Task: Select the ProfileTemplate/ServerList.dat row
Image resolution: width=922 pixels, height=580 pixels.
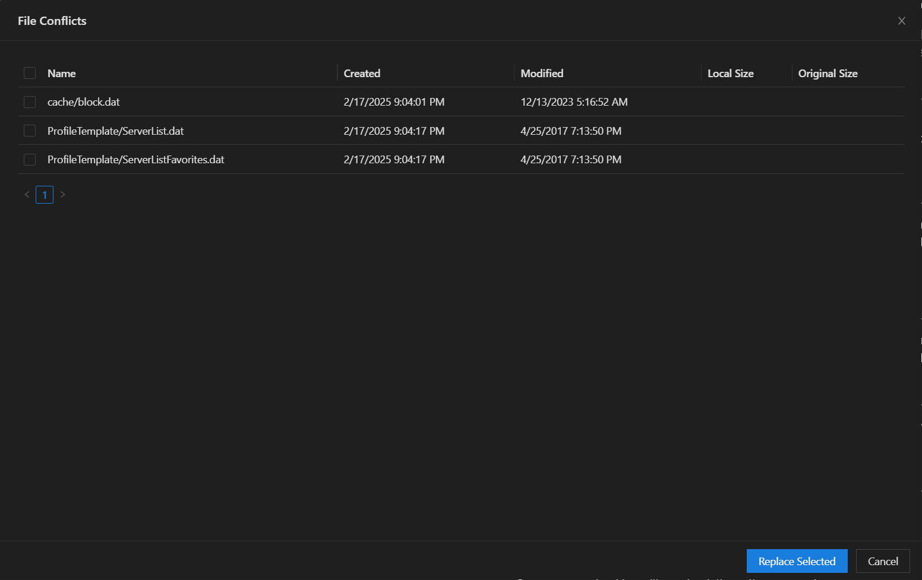Action: 238,131
